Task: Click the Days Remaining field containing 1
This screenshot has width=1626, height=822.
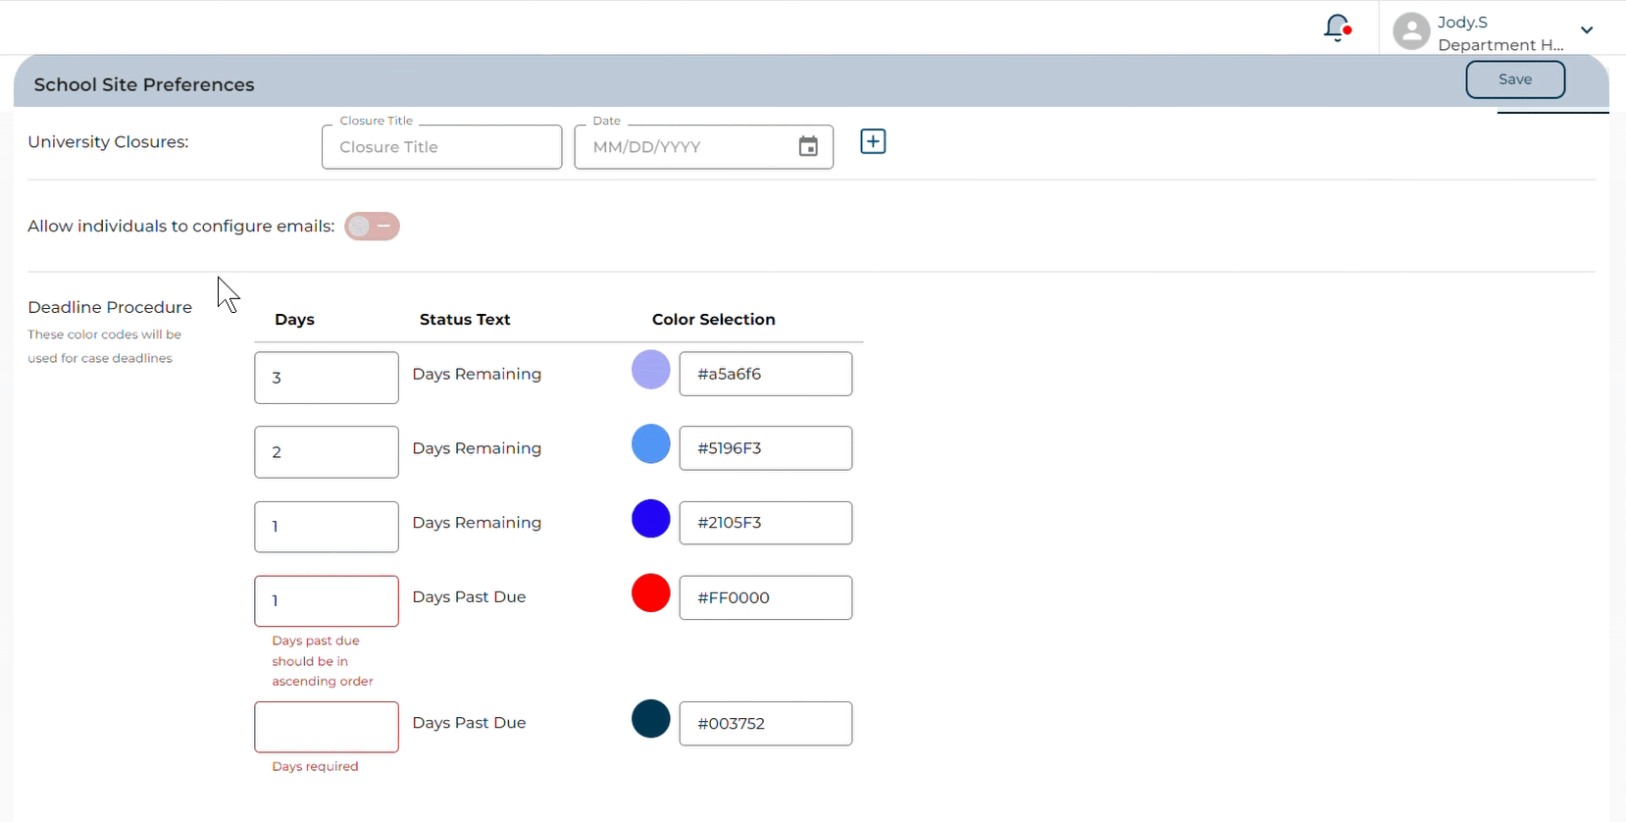Action: [327, 527]
